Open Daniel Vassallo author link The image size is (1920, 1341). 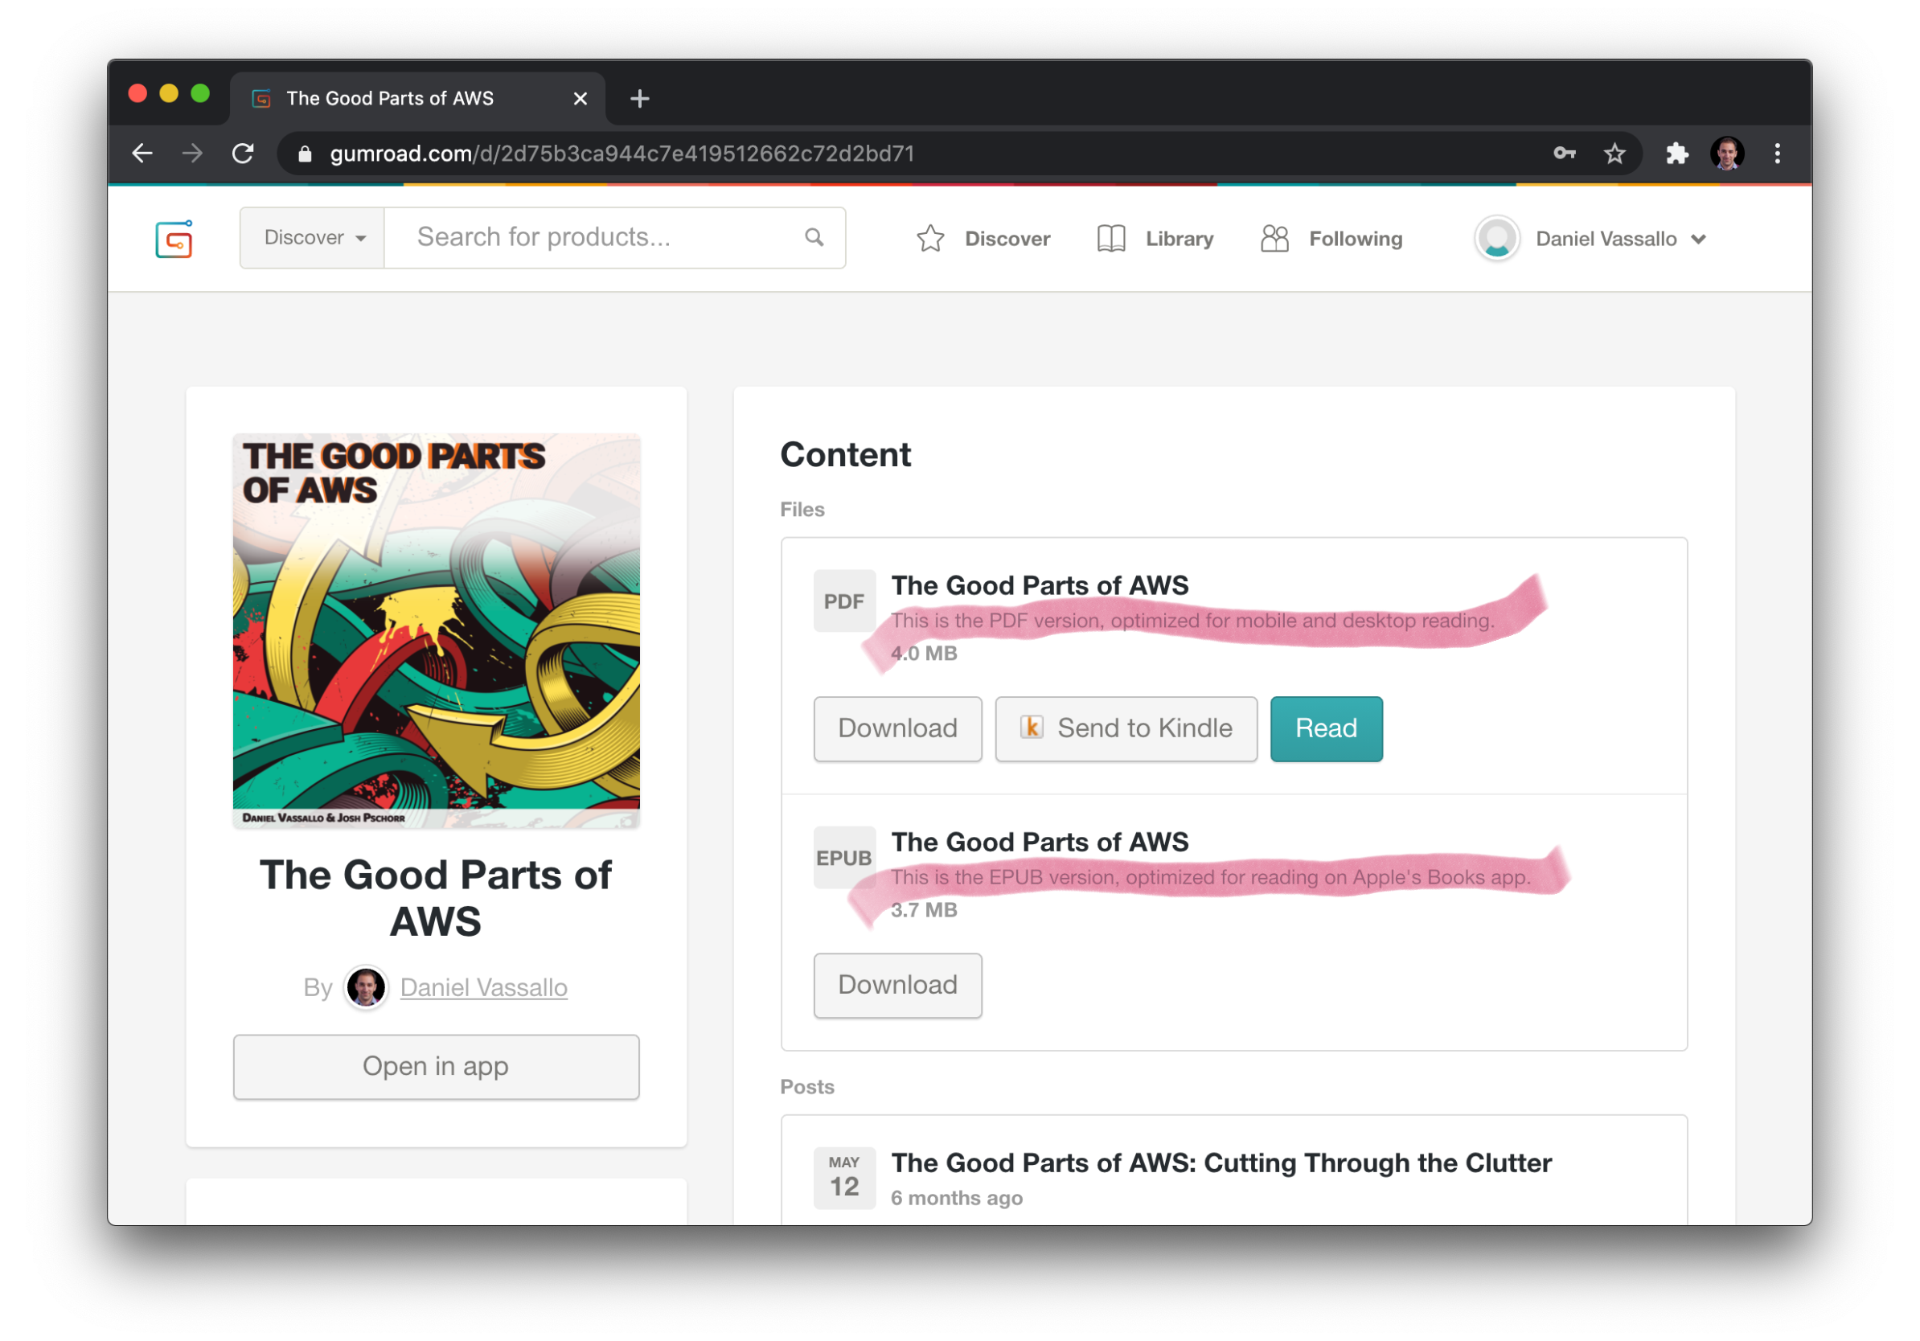483,987
